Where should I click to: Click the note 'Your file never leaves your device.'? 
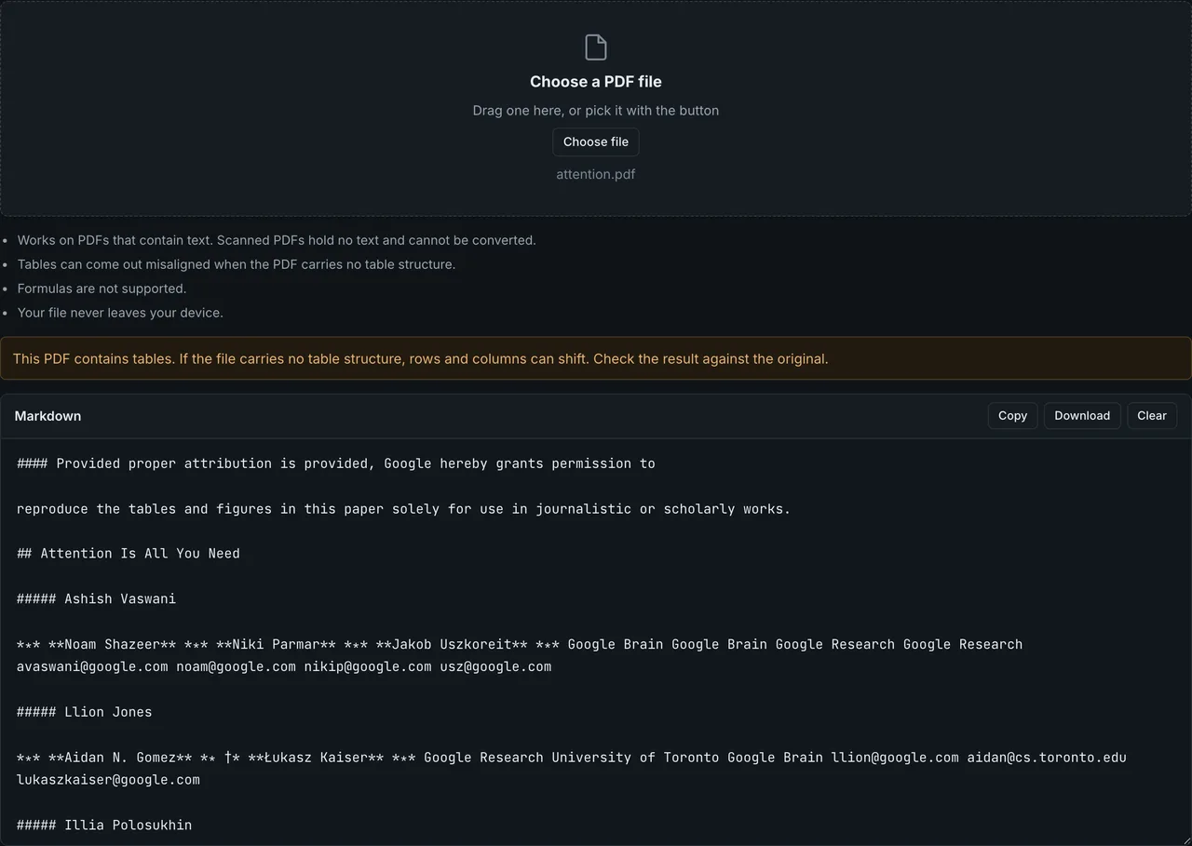(x=120, y=313)
